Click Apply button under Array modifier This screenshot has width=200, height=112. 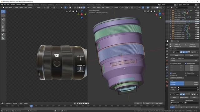tap(177, 55)
